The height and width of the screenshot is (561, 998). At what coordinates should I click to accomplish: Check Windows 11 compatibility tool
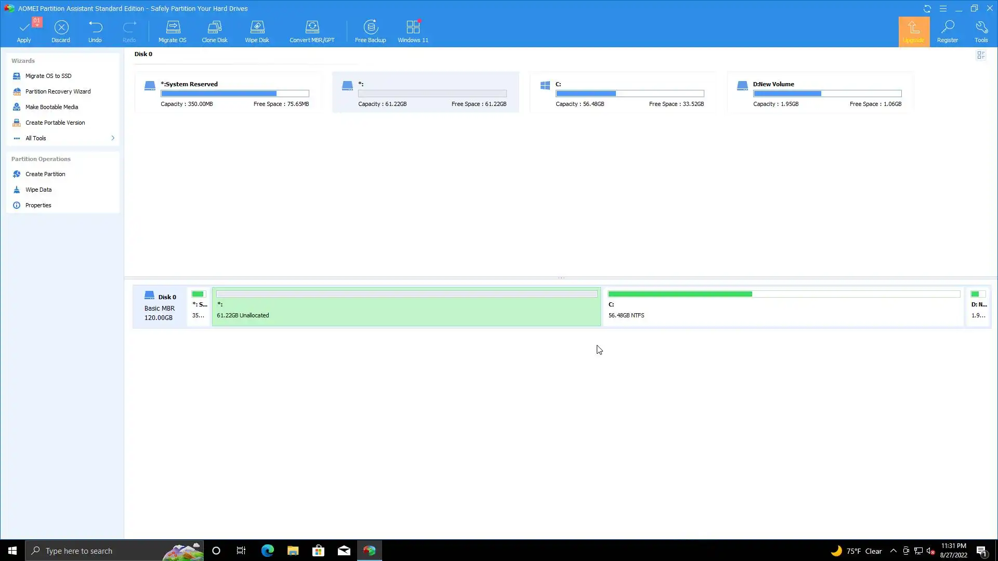pyautogui.click(x=413, y=31)
